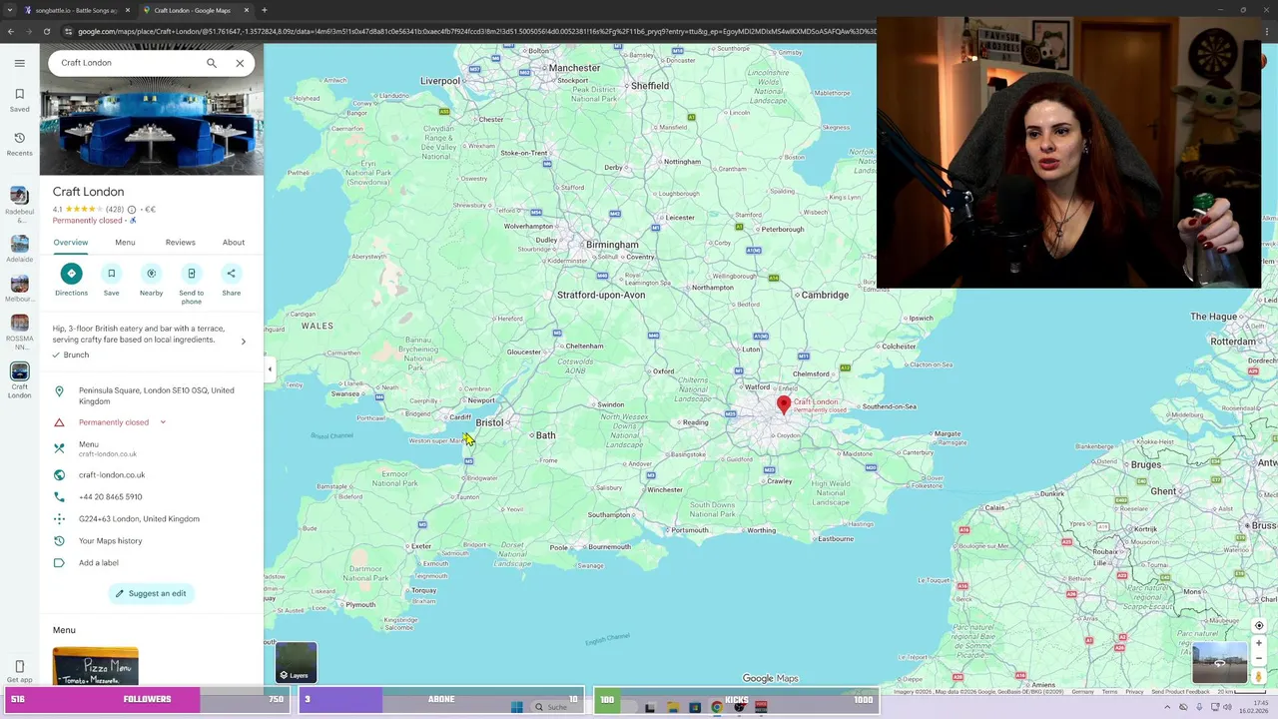The image size is (1278, 719).
Task: Click the search magnifier in search box
Action: [x=212, y=63]
